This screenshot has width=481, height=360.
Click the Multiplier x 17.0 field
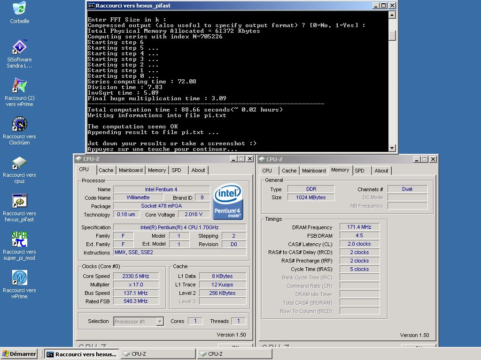click(136, 285)
